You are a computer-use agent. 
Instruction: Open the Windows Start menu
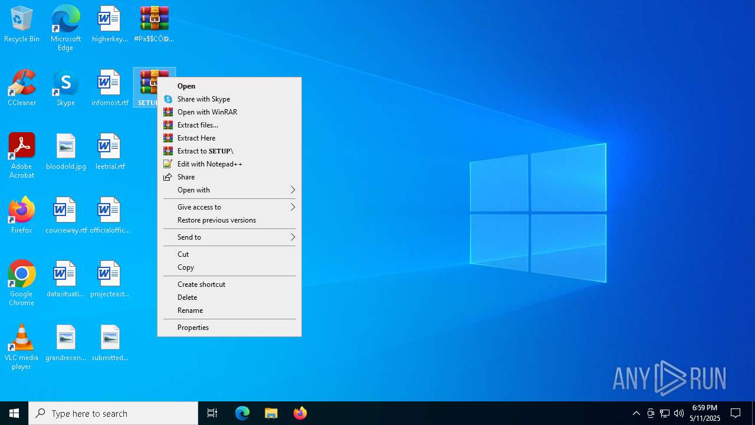14,413
